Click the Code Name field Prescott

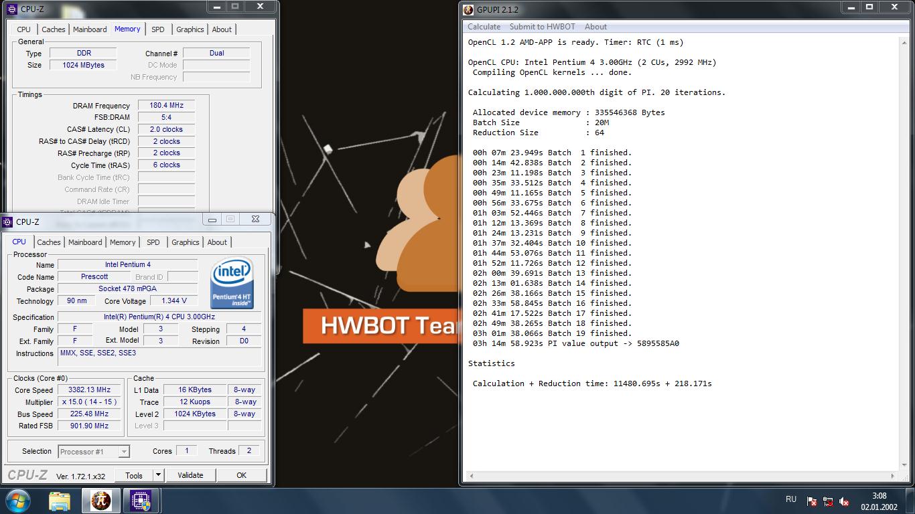pos(94,276)
